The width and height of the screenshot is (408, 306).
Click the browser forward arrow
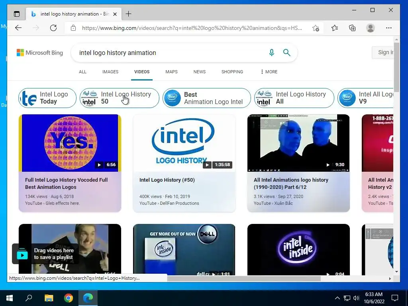[36, 28]
